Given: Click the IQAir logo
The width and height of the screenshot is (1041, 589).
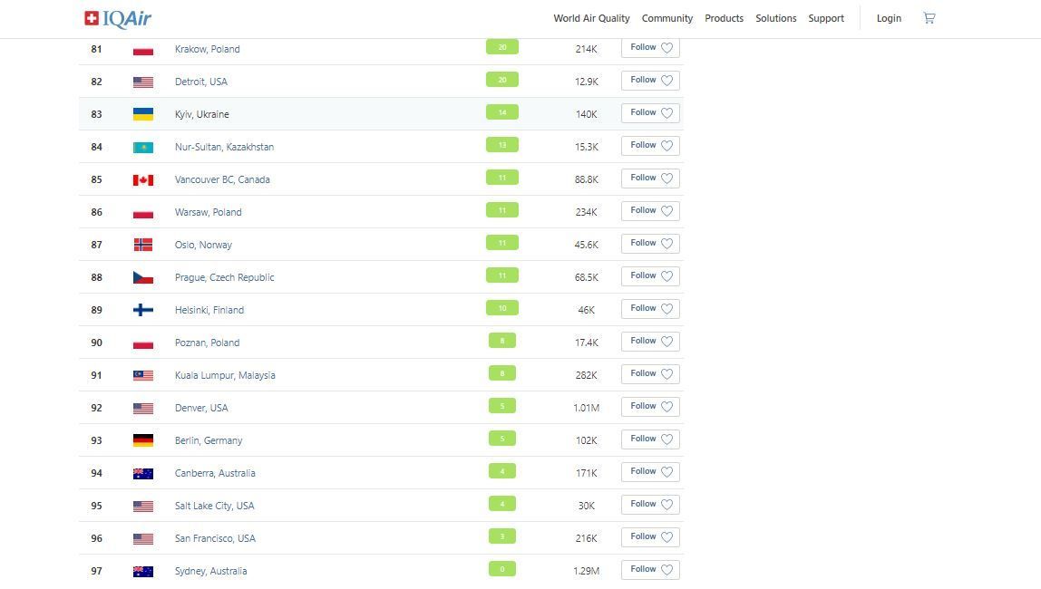Looking at the screenshot, I should click(x=118, y=18).
